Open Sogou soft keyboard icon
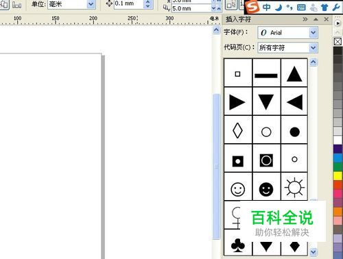This screenshot has width=343, height=259. coord(301,8)
